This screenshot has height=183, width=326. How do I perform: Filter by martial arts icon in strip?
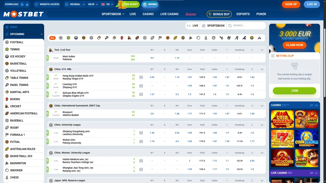click(x=114, y=38)
